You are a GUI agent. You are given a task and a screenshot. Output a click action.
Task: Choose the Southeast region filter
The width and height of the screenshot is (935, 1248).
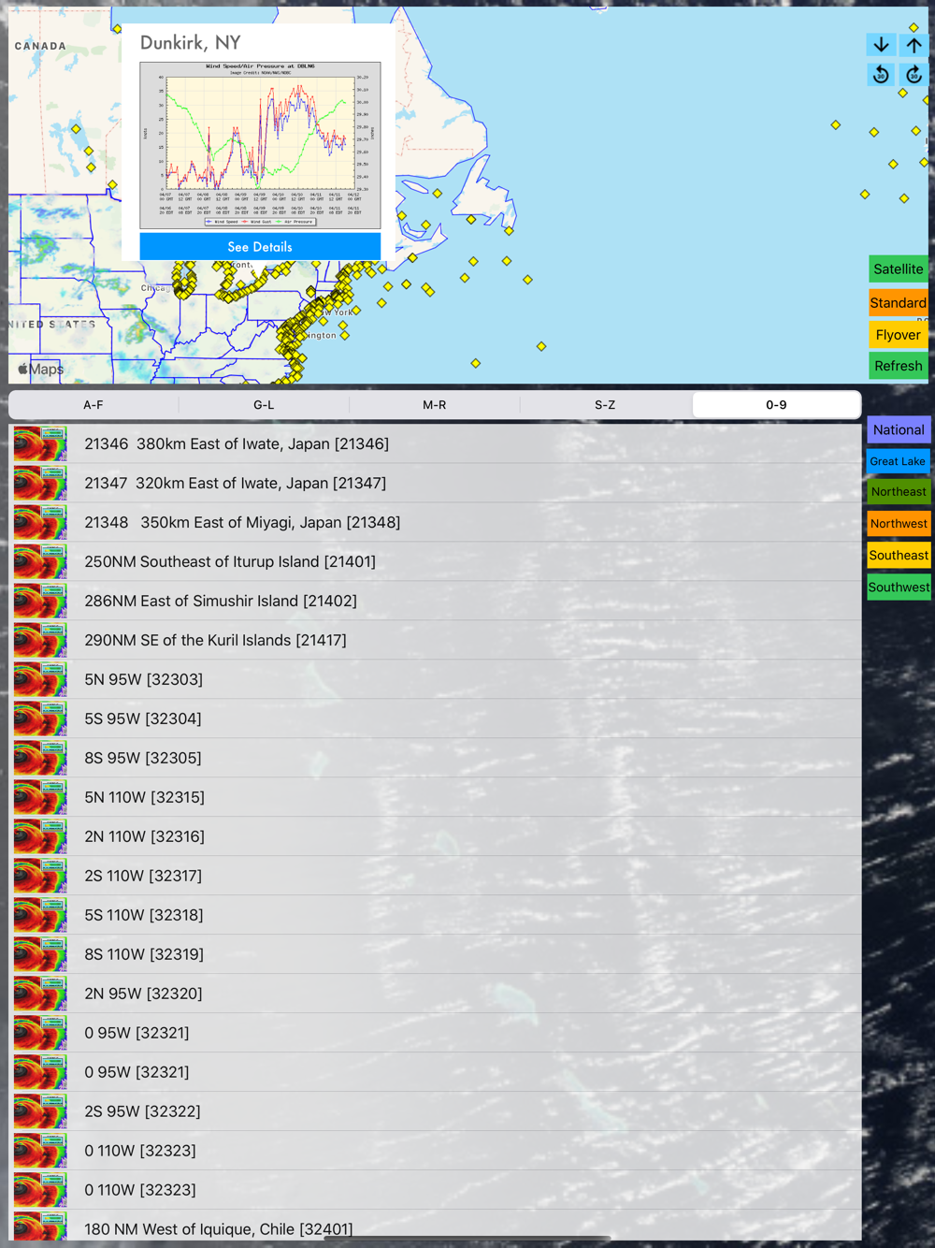coord(899,555)
